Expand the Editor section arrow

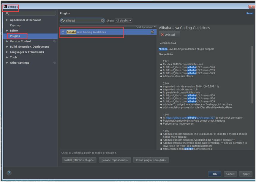pyautogui.click(x=7, y=31)
